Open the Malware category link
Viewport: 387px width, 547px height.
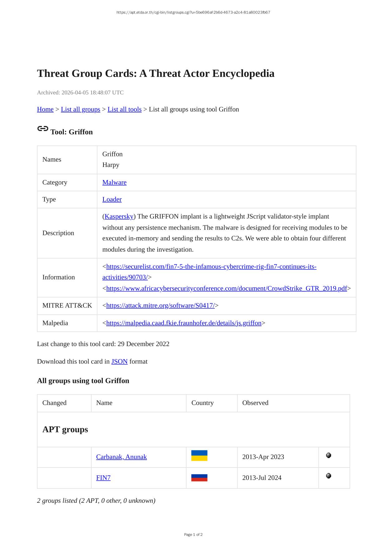(x=114, y=183)
